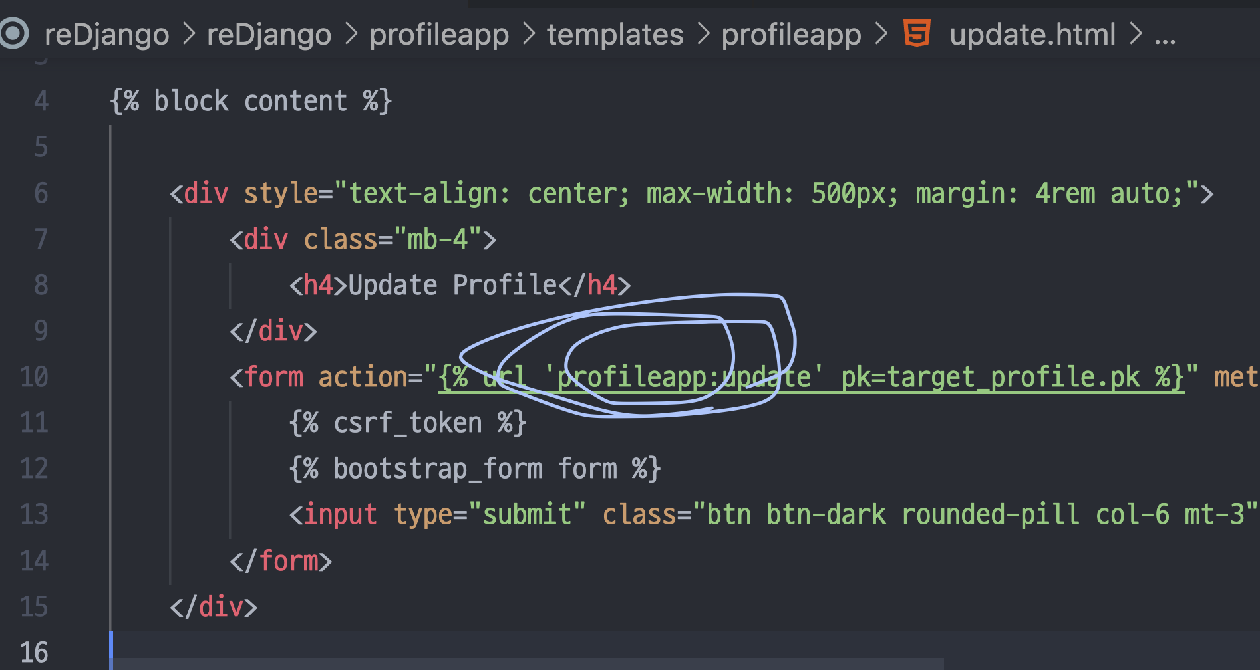The height and width of the screenshot is (670, 1260).
Task: Click 'rounded-pill' class name on line 13
Action: point(991,515)
